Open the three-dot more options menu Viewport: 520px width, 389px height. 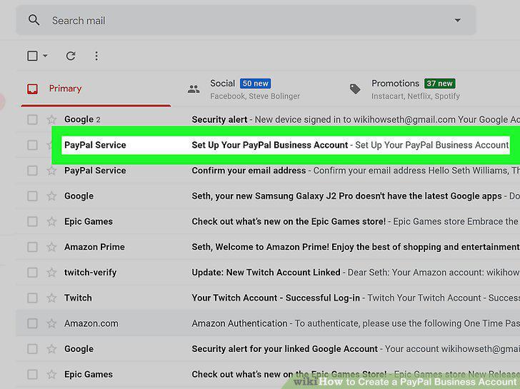pos(96,56)
